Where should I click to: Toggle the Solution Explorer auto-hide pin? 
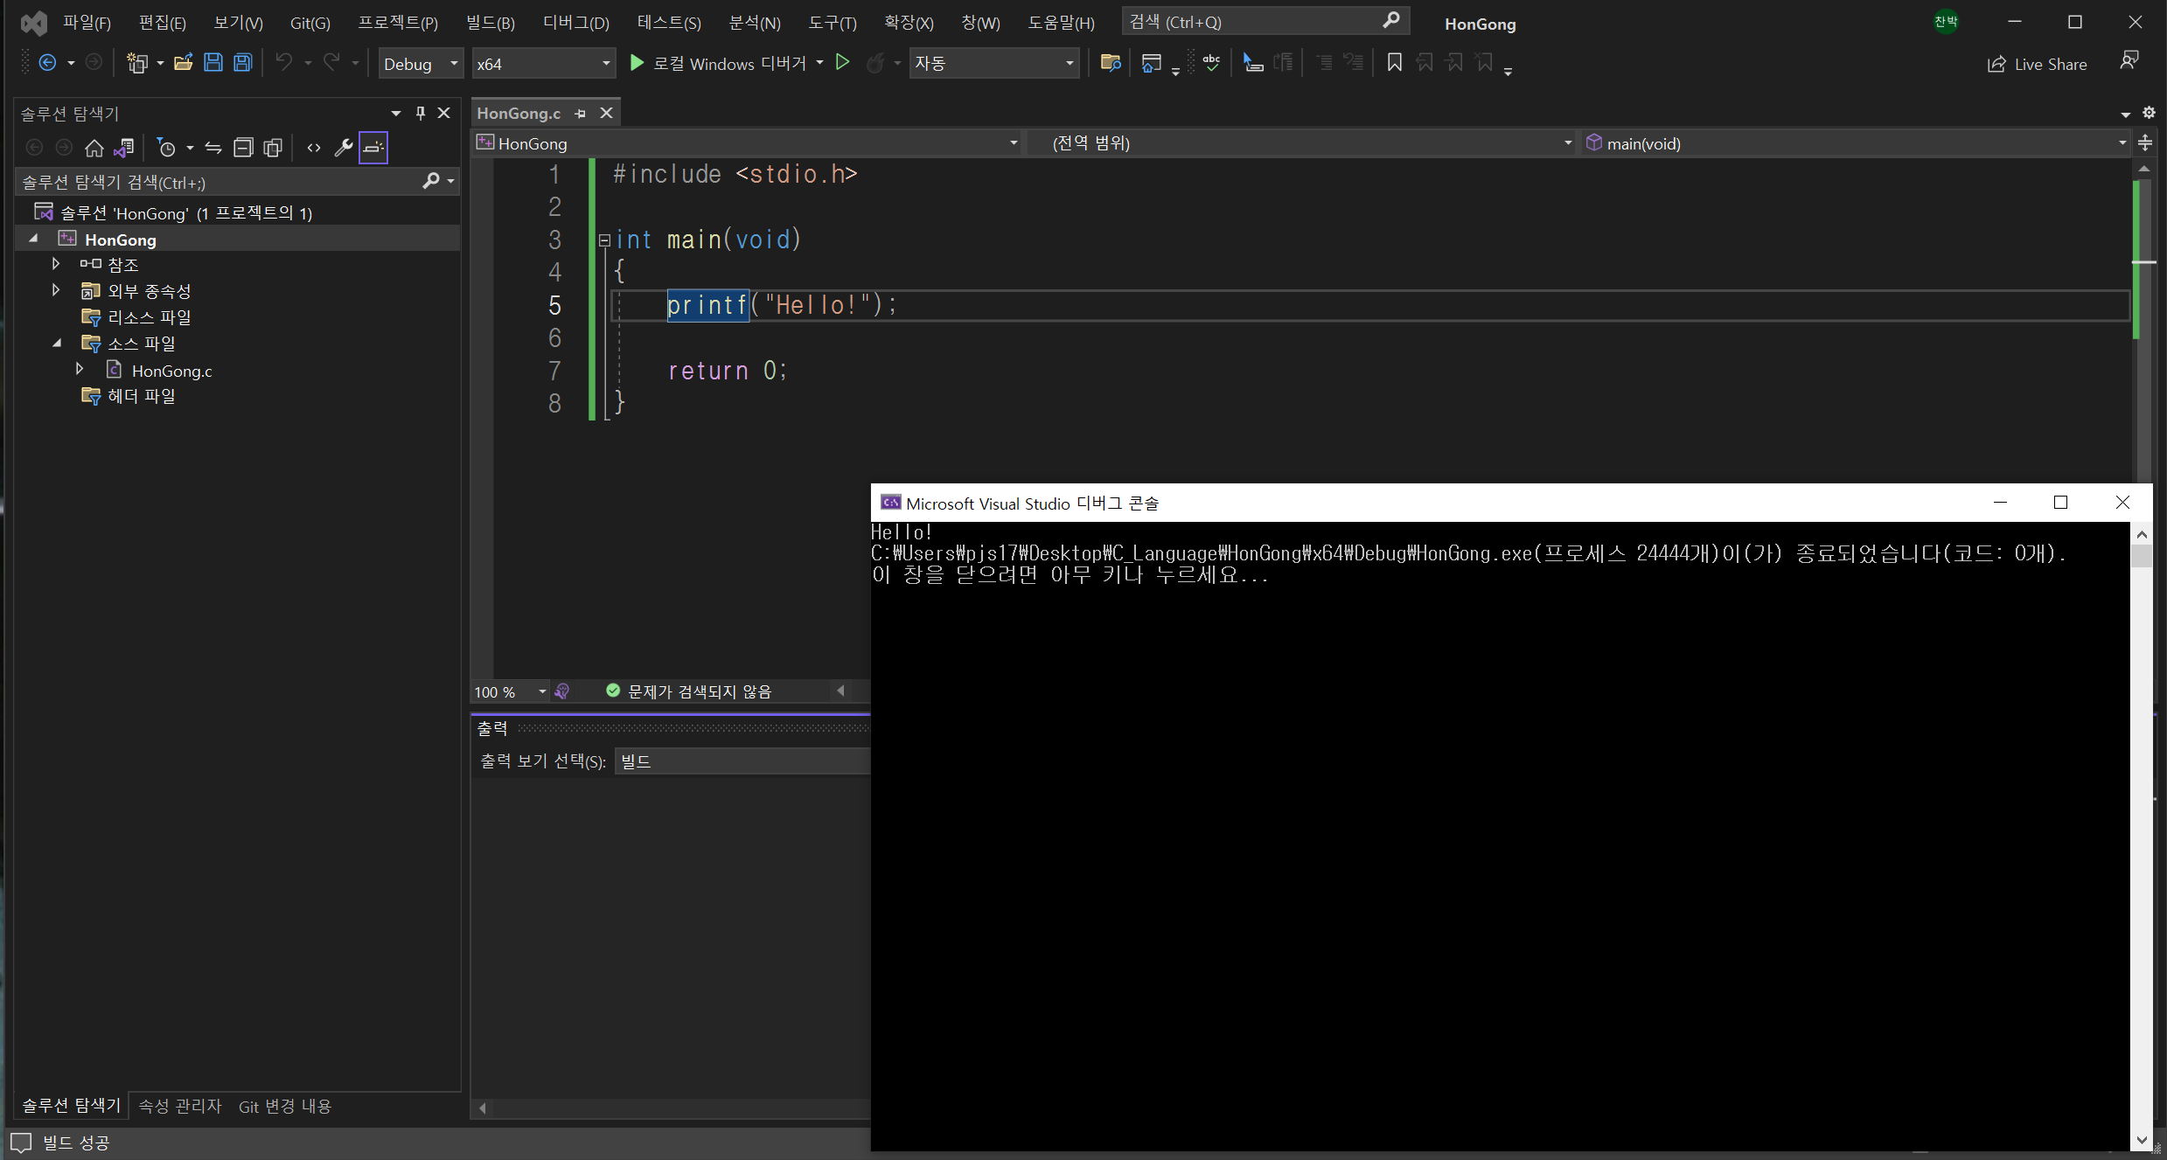(x=421, y=113)
